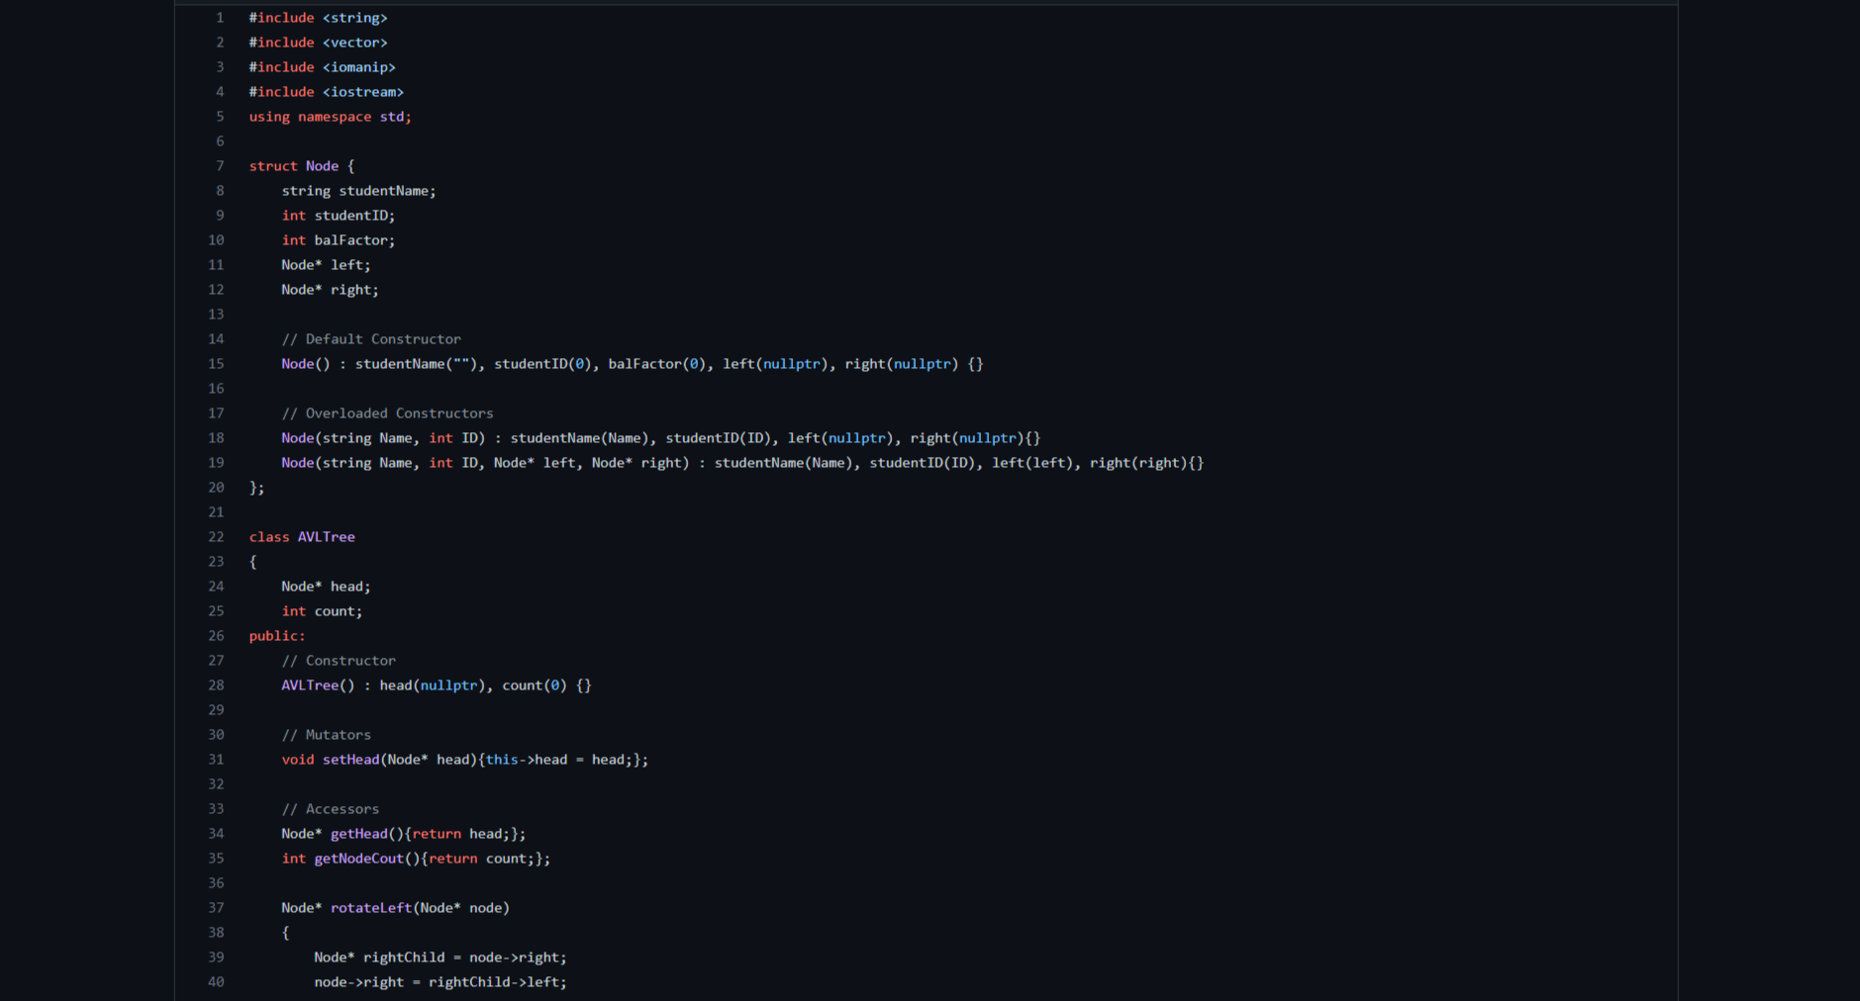
Task: Click line number 40 in the gutter
Action: (216, 982)
